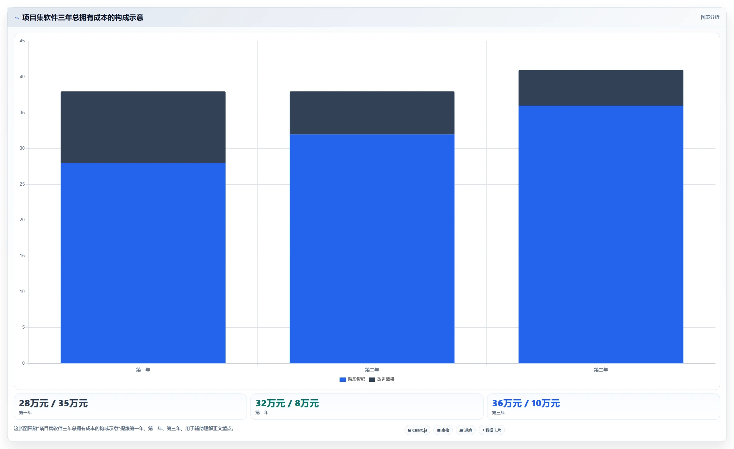This screenshot has width=734, height=449.
Task: Click the chart title 项目集软件三年总拥有成本的构成示意
Action: pos(83,17)
